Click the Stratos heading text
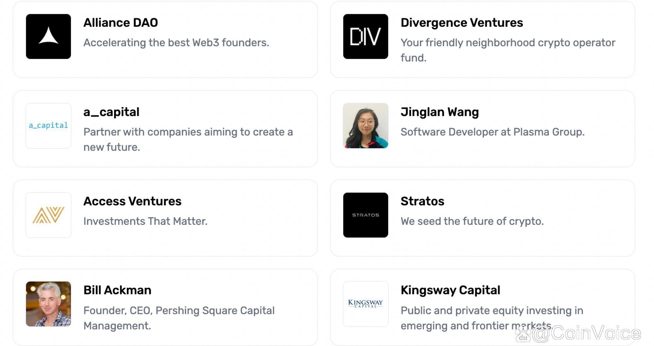 click(422, 201)
